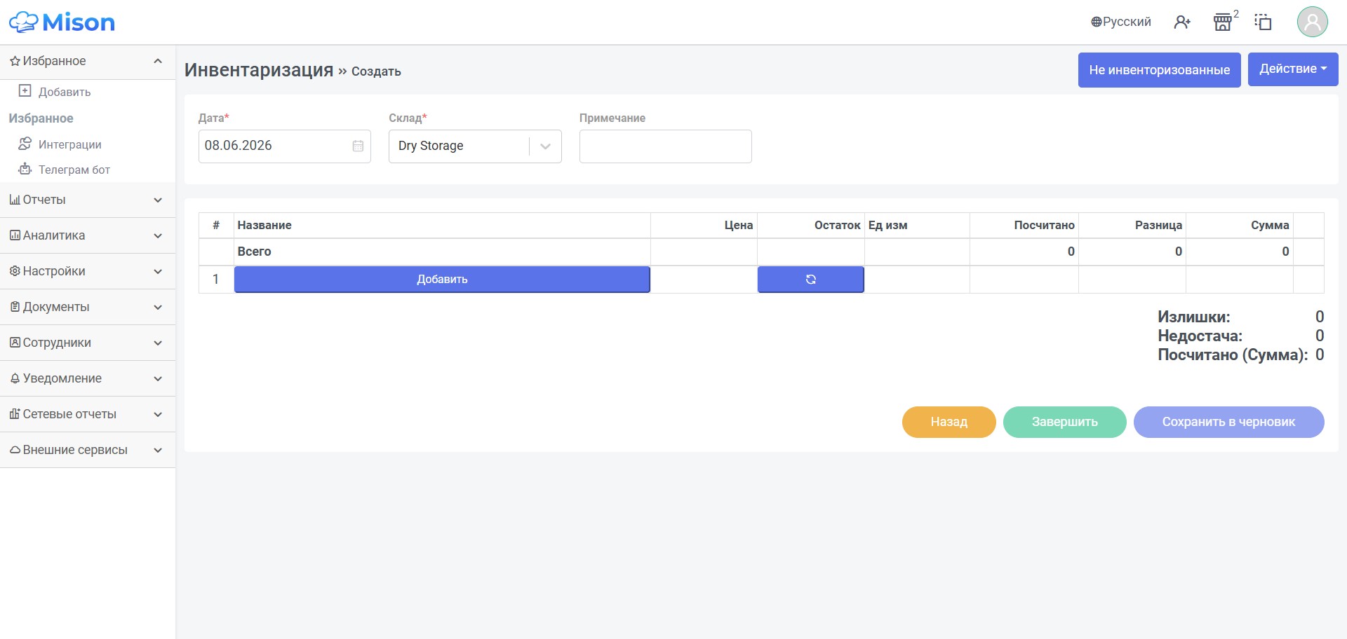Open Интеграции from favorites
The height and width of the screenshot is (639, 1347).
(x=69, y=144)
